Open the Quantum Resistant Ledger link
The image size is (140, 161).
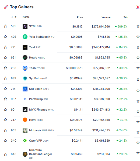[x=41, y=154]
